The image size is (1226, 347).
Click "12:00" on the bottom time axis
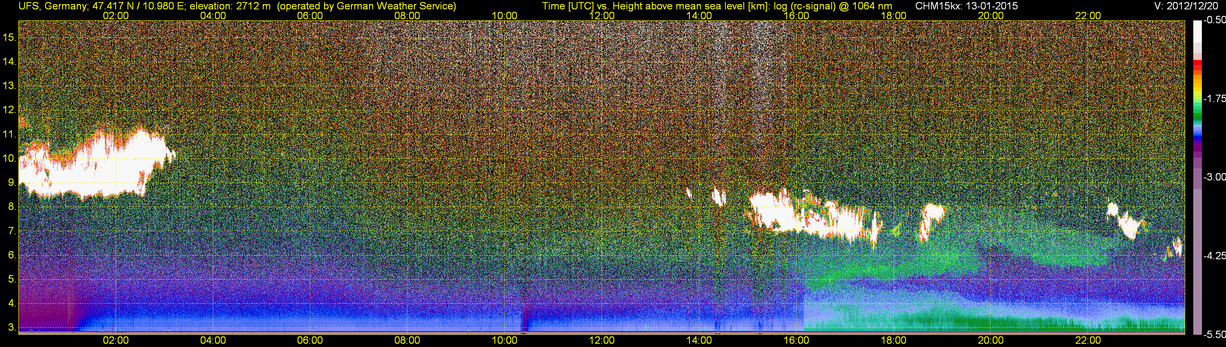[x=602, y=340]
